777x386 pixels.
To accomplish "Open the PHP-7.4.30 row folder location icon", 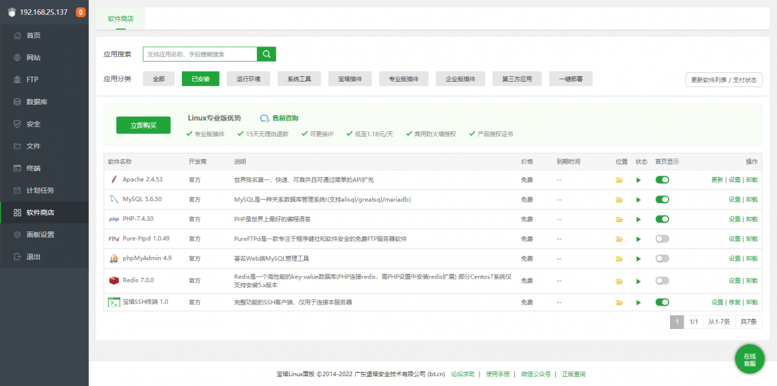I will point(619,220).
